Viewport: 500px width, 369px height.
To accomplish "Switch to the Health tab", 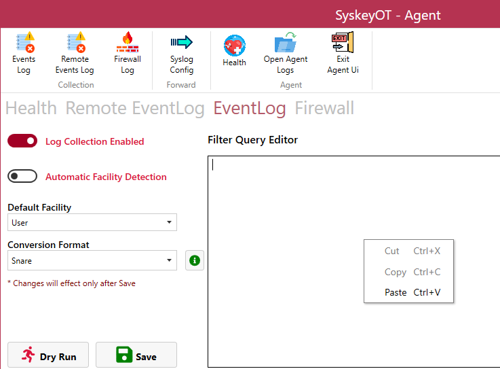I will 31,108.
